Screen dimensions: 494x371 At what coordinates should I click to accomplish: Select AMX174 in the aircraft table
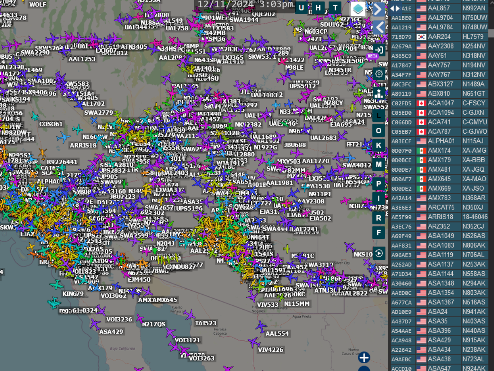(x=439, y=151)
